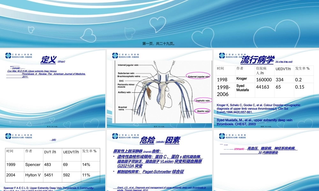Select the circled External jugular vein label

click(198, 76)
